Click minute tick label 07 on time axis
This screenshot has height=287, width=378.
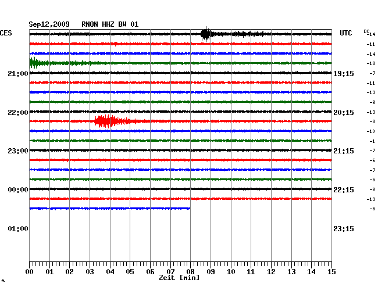pos(170,272)
